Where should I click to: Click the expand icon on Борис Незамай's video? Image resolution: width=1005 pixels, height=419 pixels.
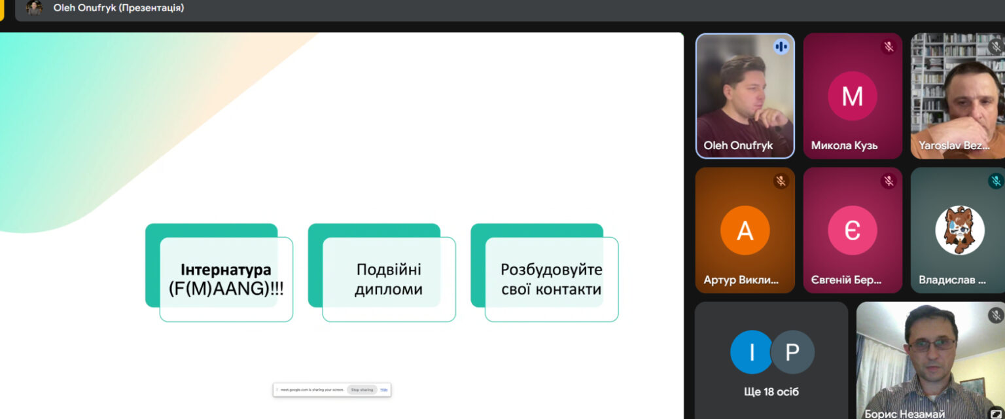[x=995, y=412]
